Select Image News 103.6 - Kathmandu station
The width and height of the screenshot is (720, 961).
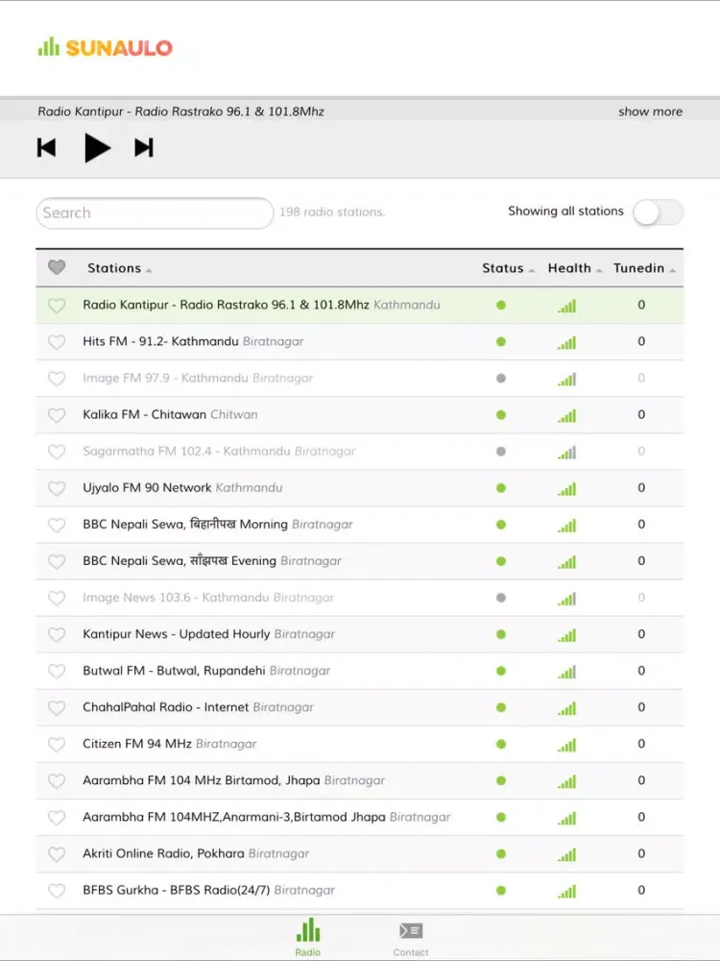[359, 598]
